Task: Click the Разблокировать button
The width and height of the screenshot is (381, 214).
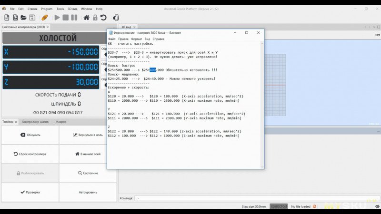Action: coord(30,173)
